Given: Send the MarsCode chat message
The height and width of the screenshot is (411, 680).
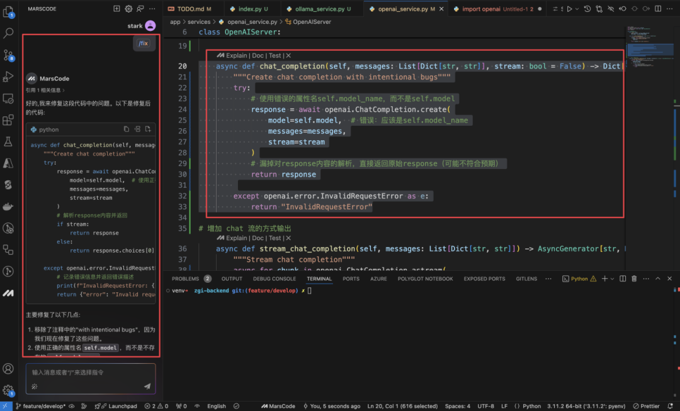Looking at the screenshot, I should point(147,386).
